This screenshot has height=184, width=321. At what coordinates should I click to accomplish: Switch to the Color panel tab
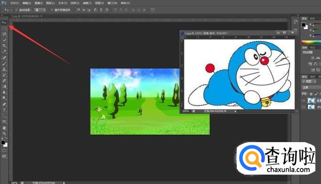305,18
